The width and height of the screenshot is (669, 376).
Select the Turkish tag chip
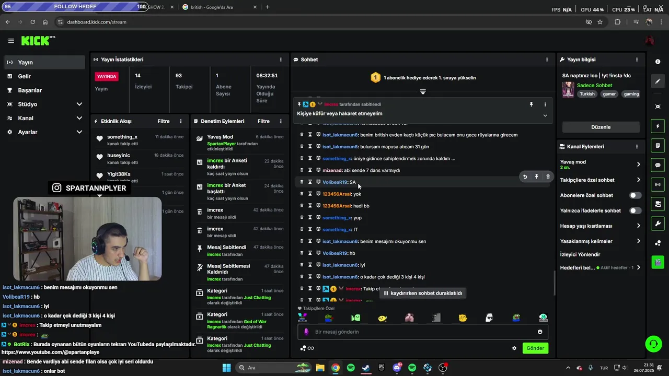[x=587, y=94]
